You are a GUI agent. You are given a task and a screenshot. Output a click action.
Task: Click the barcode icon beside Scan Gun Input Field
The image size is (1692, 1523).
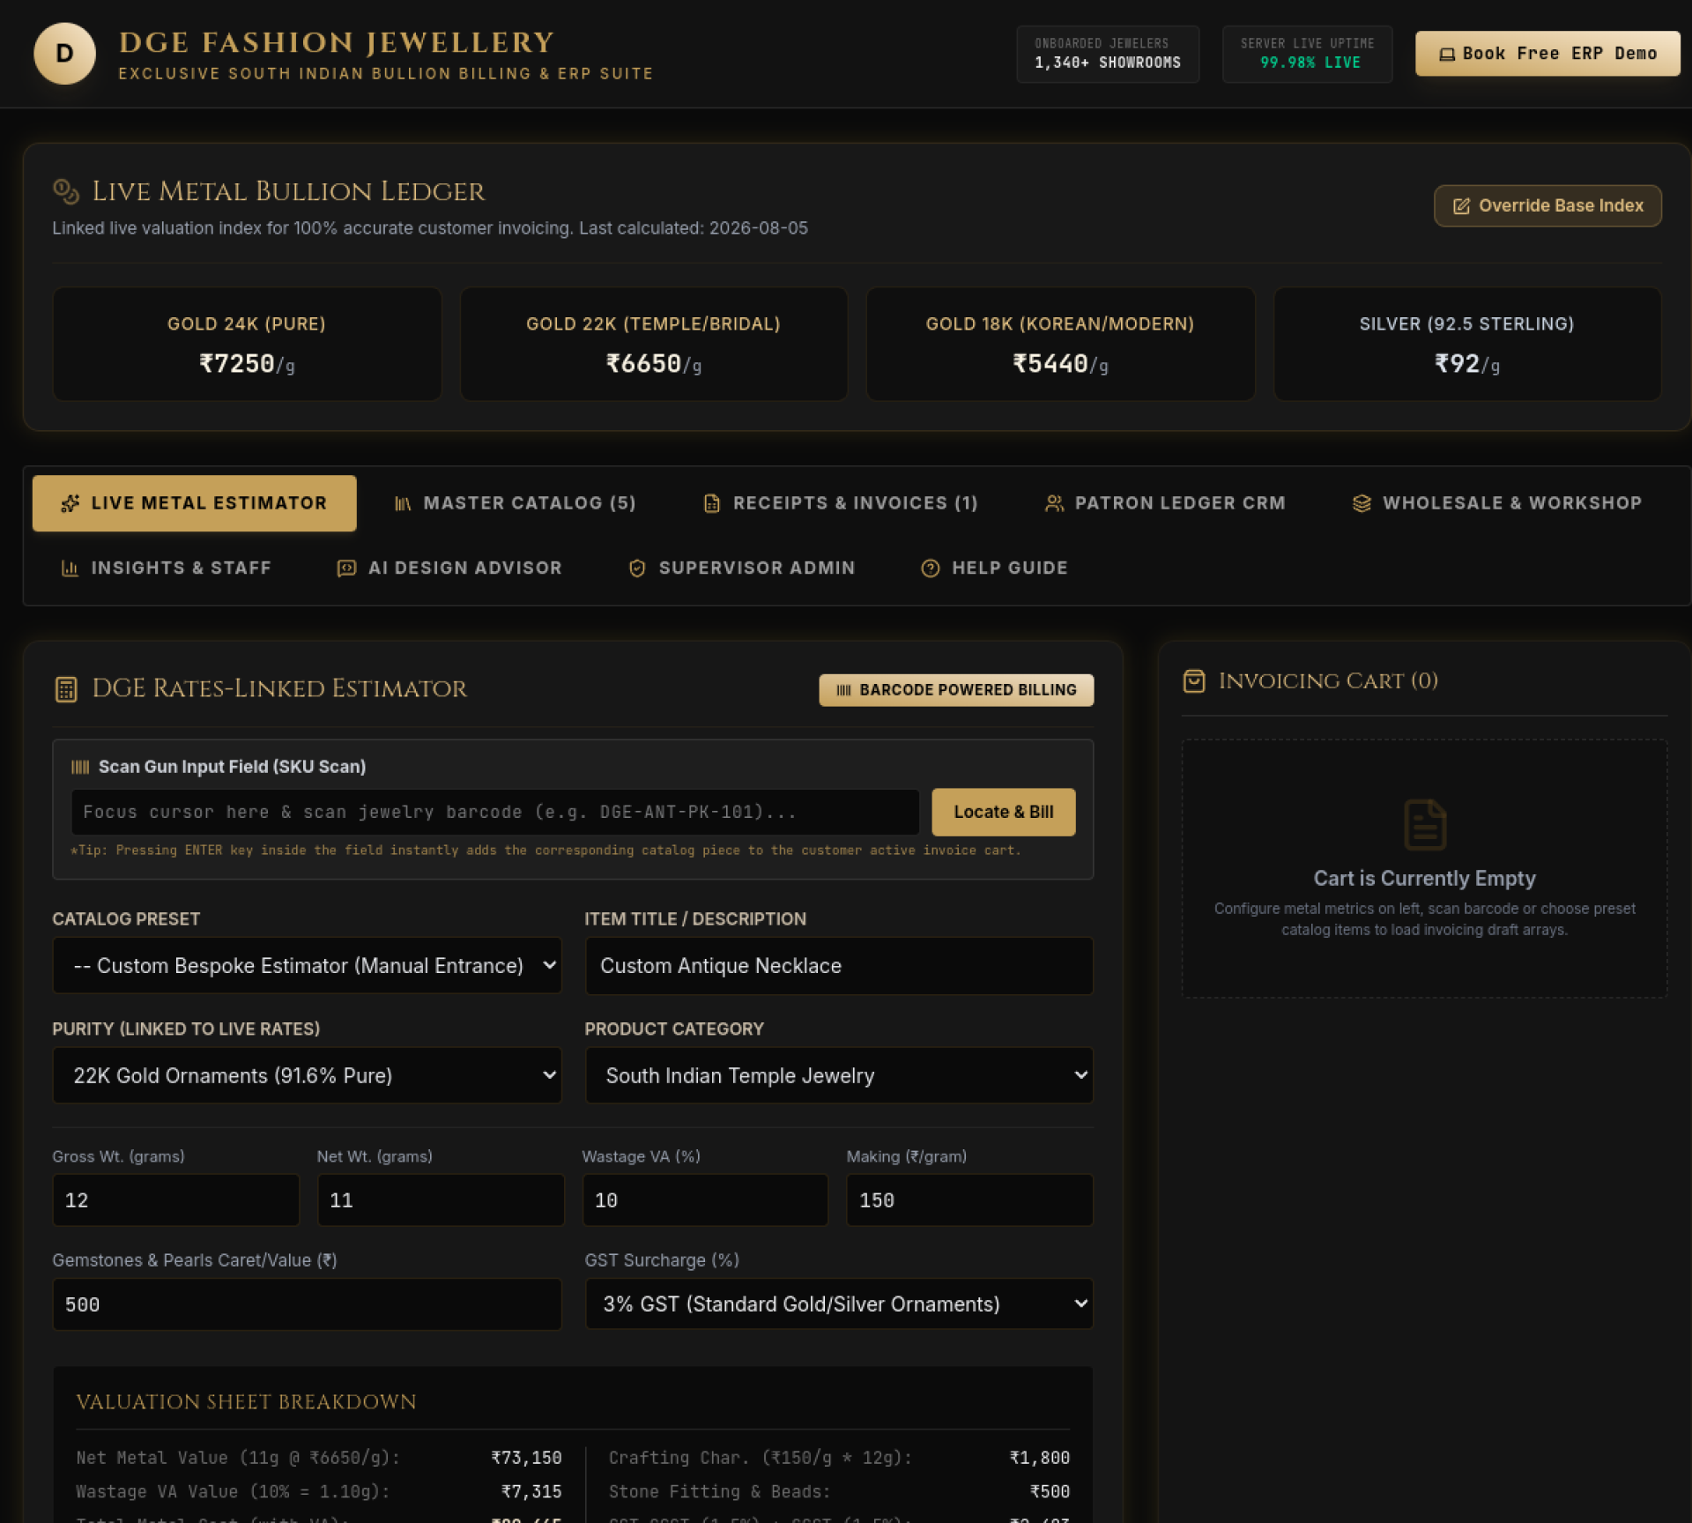tap(80, 767)
